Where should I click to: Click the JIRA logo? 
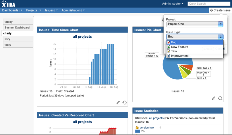tap(8, 4)
